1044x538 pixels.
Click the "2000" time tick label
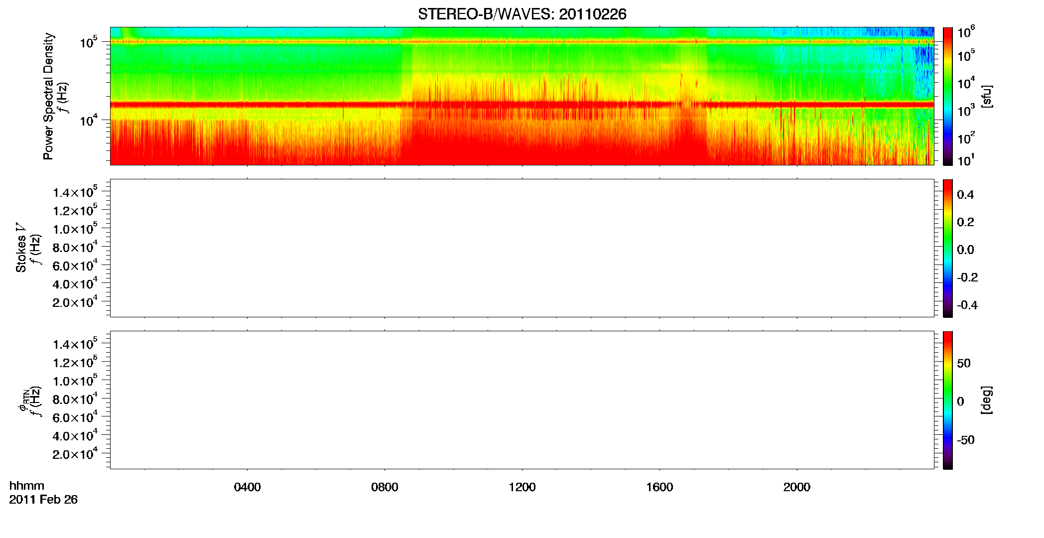pos(797,487)
